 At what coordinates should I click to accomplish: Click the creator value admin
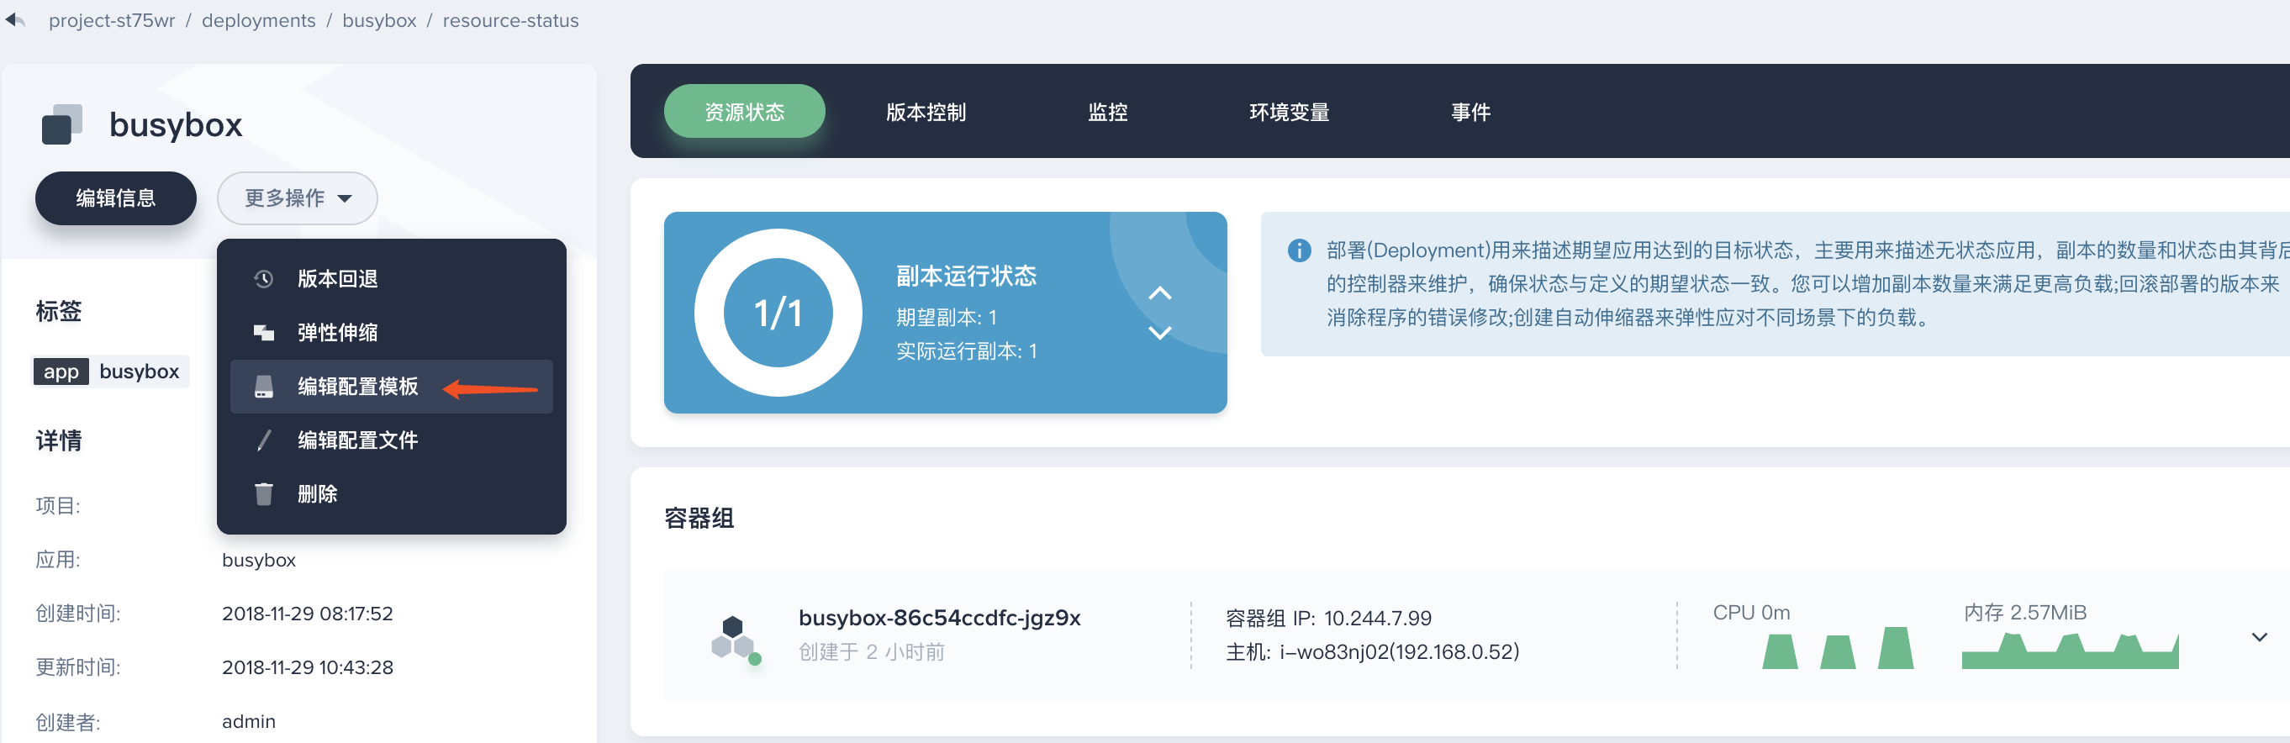tap(248, 722)
